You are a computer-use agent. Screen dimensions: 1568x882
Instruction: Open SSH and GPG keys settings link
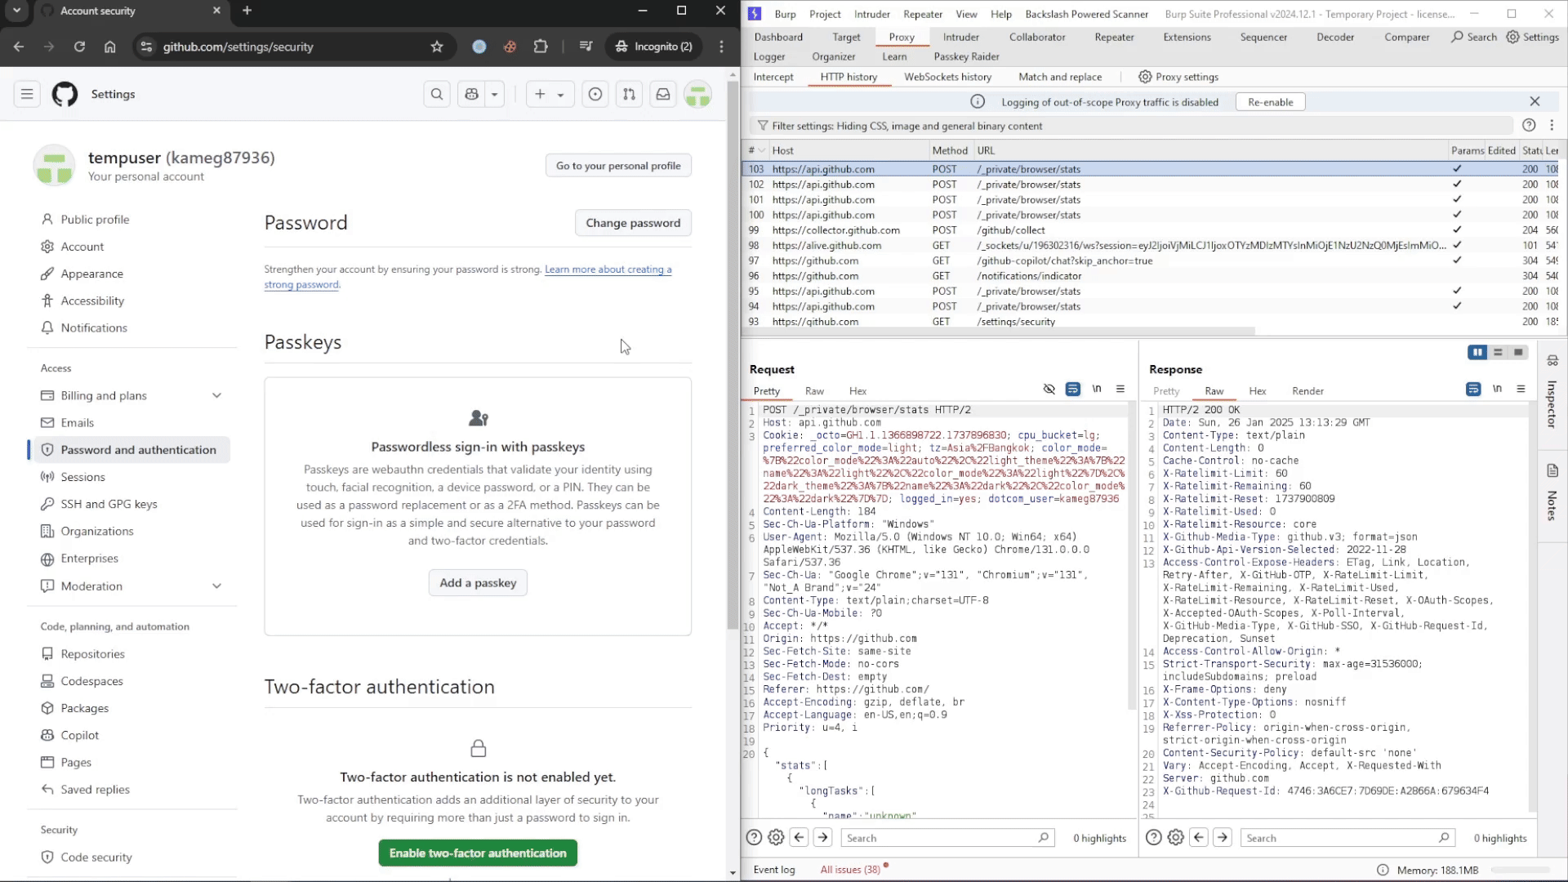coord(109,504)
